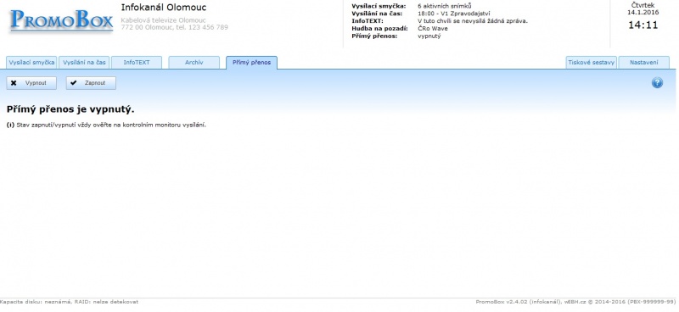The image size is (679, 312).
Task: Click the vypnutý status value
Action: [x=429, y=36]
